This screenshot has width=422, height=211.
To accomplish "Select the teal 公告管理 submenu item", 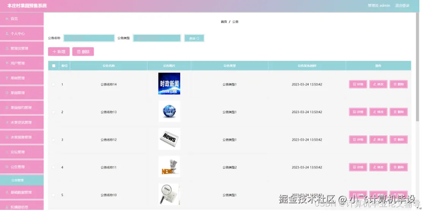I will pyautogui.click(x=22, y=180).
